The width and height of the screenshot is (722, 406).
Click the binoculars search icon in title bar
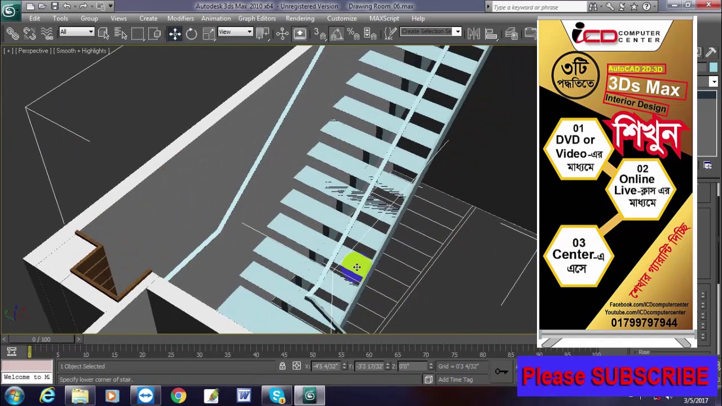click(x=593, y=7)
